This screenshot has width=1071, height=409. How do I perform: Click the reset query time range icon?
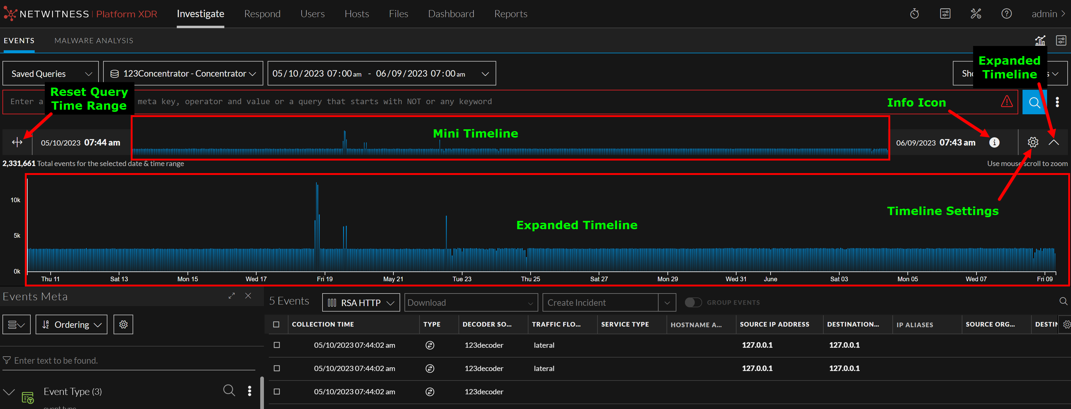pyautogui.click(x=17, y=142)
